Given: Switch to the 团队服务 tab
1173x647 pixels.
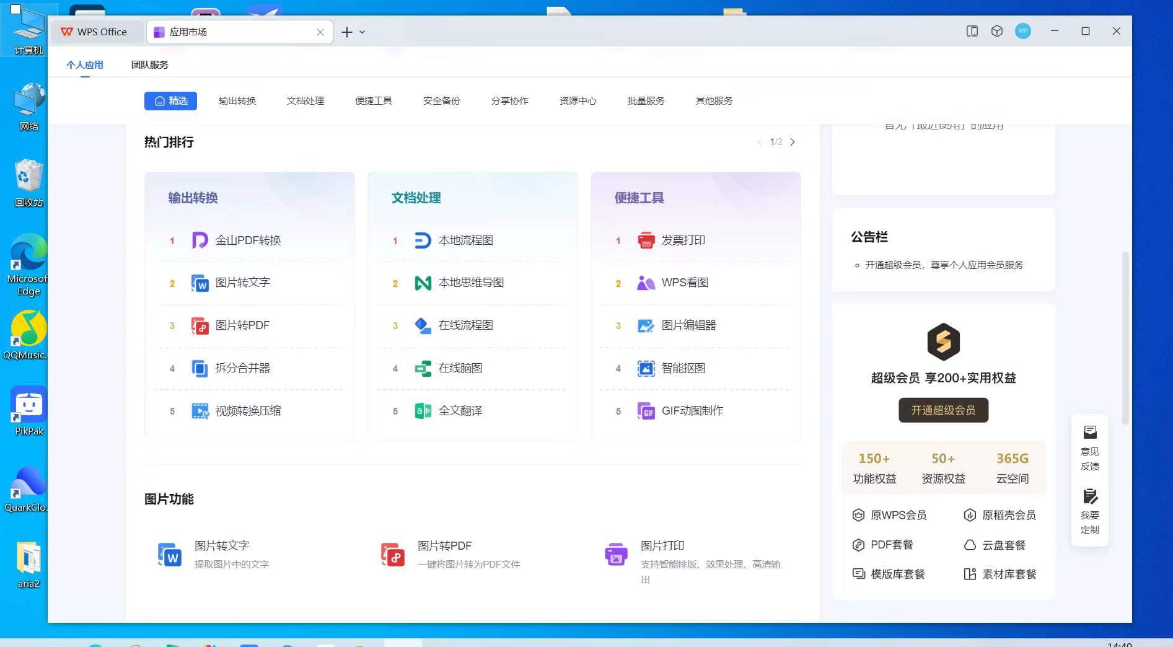Looking at the screenshot, I should (148, 64).
